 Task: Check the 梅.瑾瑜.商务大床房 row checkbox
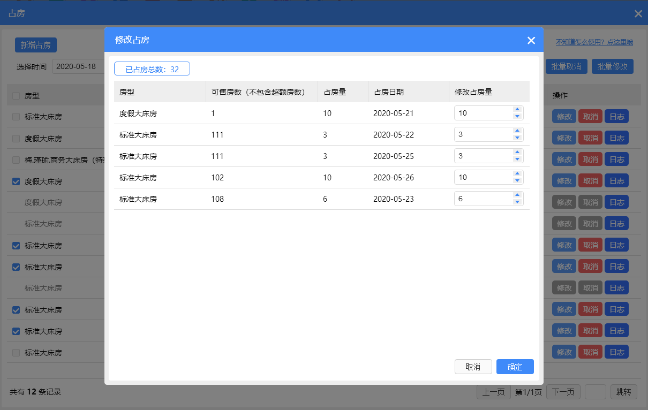pos(16,160)
